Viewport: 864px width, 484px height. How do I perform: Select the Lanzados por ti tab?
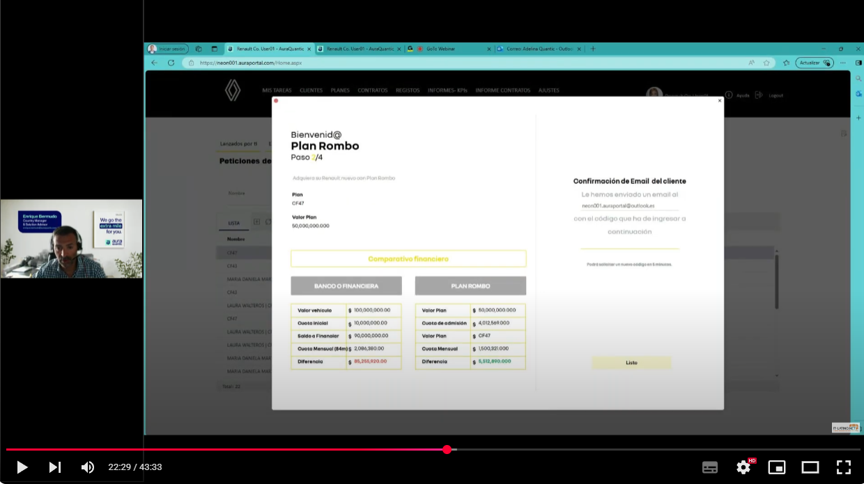click(238, 144)
